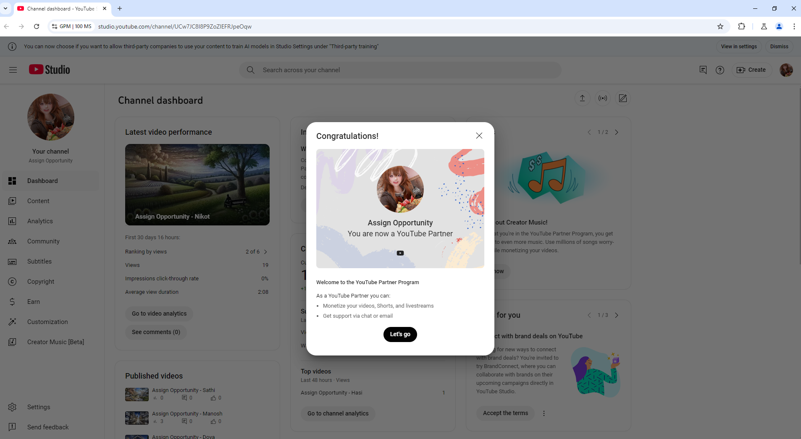This screenshot has width=801, height=439.
Task: Open the comments inbox icon in header
Action: pyautogui.click(x=703, y=70)
